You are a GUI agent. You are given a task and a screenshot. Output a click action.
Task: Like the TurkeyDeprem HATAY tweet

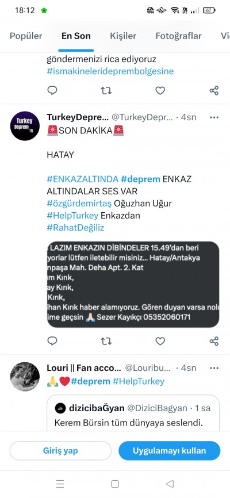click(x=160, y=341)
